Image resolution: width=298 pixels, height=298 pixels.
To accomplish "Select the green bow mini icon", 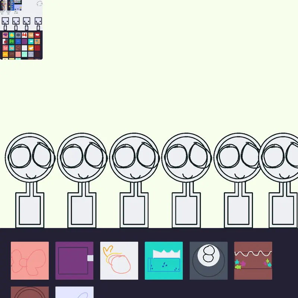I will (x=12, y=41).
